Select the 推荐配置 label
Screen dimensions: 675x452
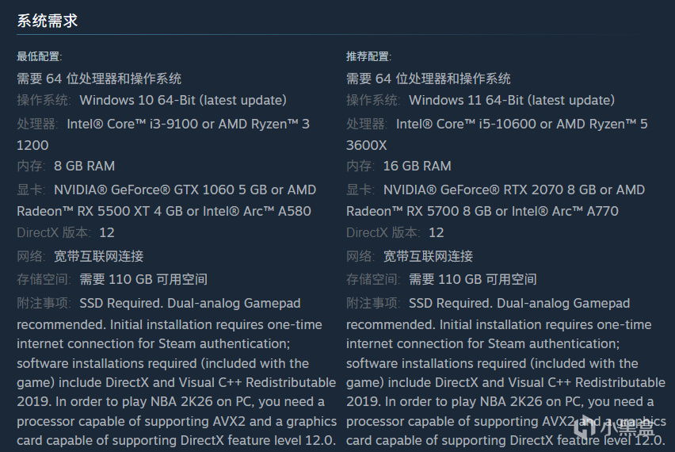pos(368,56)
